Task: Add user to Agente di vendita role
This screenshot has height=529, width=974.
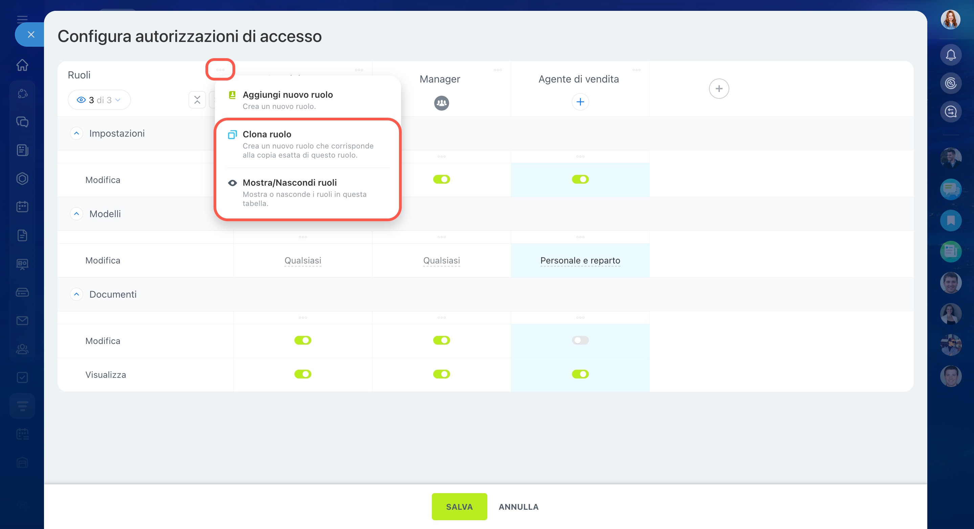Action: point(580,102)
